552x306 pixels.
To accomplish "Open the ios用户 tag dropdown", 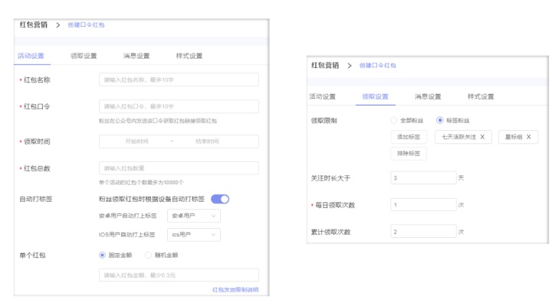I will [194, 235].
